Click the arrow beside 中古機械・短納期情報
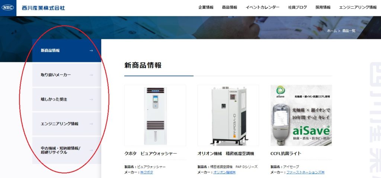The height and width of the screenshot is (178, 381). point(91,151)
